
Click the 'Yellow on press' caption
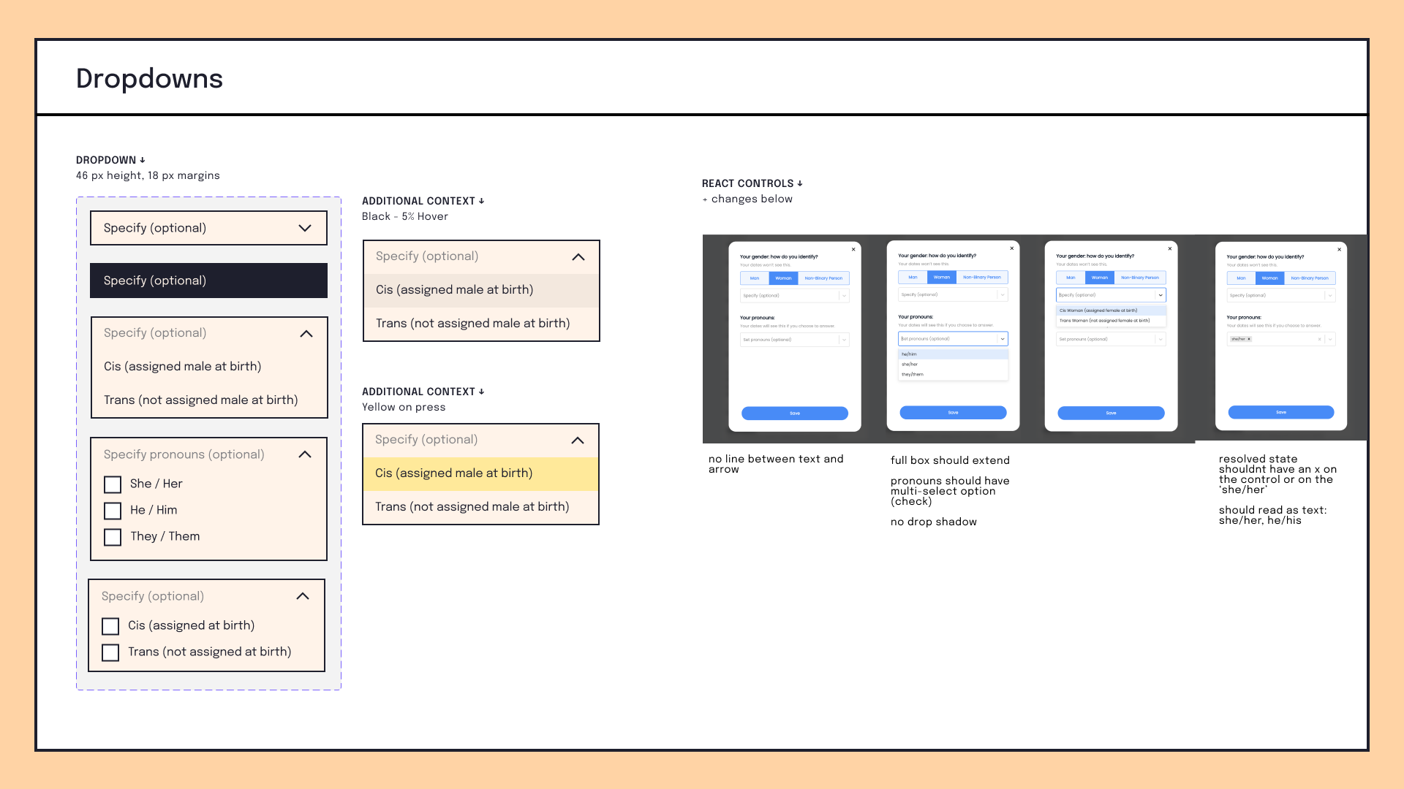coord(404,407)
